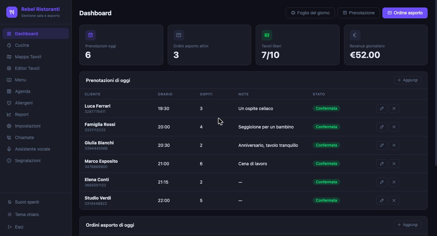Viewport: 437px width, 236px height.
Task: Delete Marco Esposito's reservation
Action: 394,164
